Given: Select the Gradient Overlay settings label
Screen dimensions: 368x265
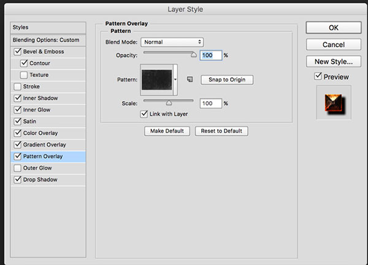Looking at the screenshot, I should point(44,145).
